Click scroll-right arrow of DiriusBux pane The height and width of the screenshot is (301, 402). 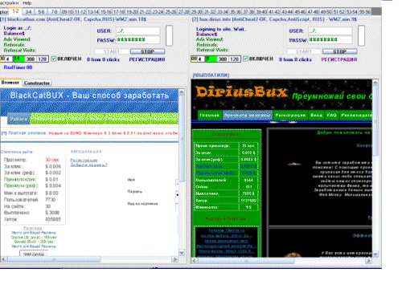tap(369, 260)
